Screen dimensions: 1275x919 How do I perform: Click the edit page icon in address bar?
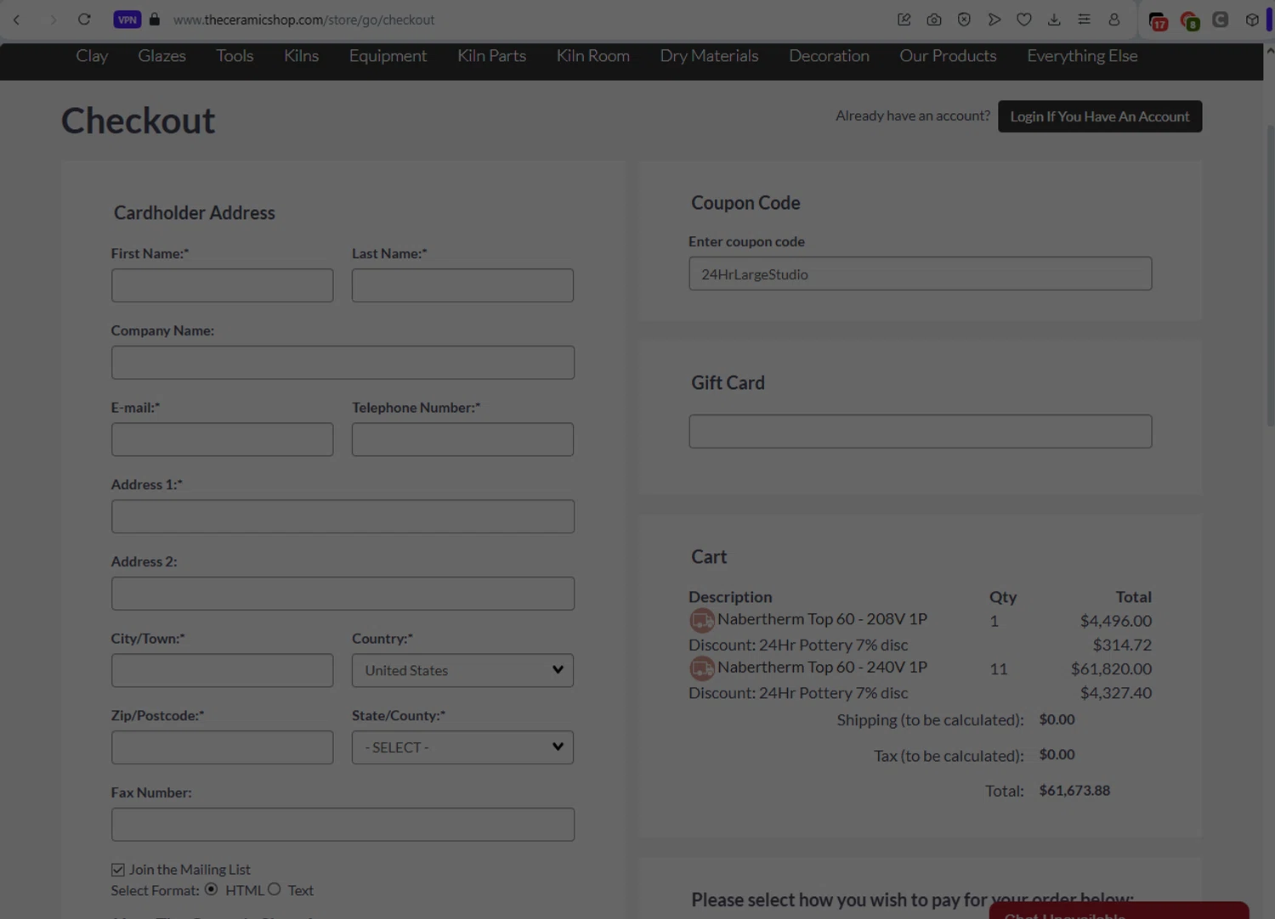pyautogui.click(x=904, y=20)
